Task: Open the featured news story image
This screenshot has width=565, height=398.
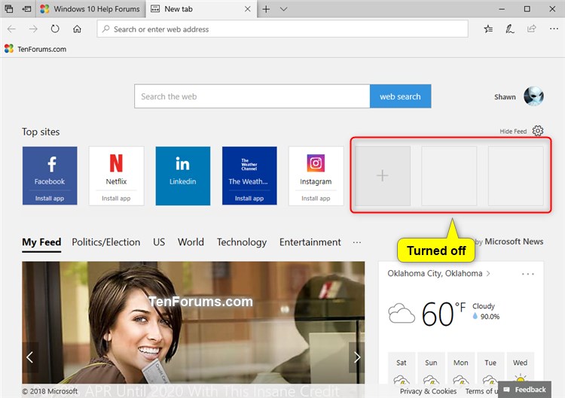Action: [193, 323]
